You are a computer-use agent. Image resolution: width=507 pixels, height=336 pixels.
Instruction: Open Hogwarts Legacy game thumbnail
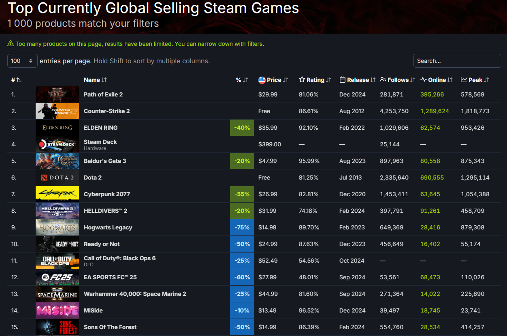click(57, 227)
